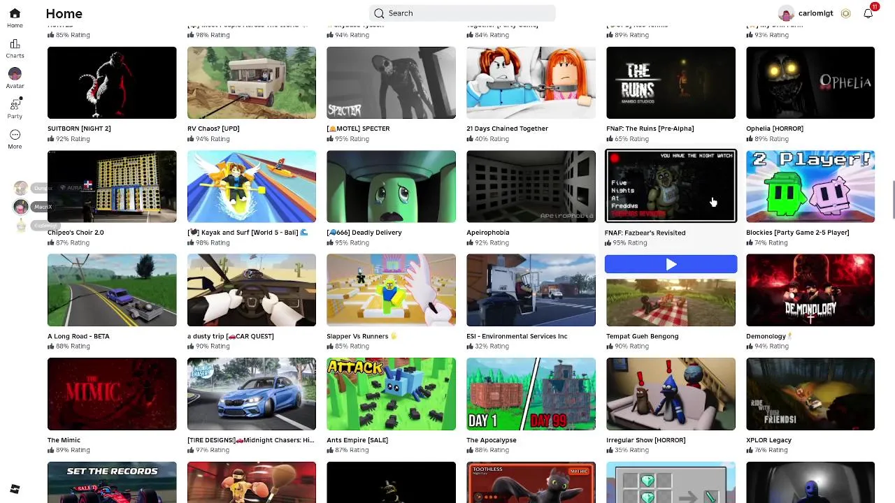Click the Ophelia [HORROR] title text
895x503 pixels.
tap(775, 129)
